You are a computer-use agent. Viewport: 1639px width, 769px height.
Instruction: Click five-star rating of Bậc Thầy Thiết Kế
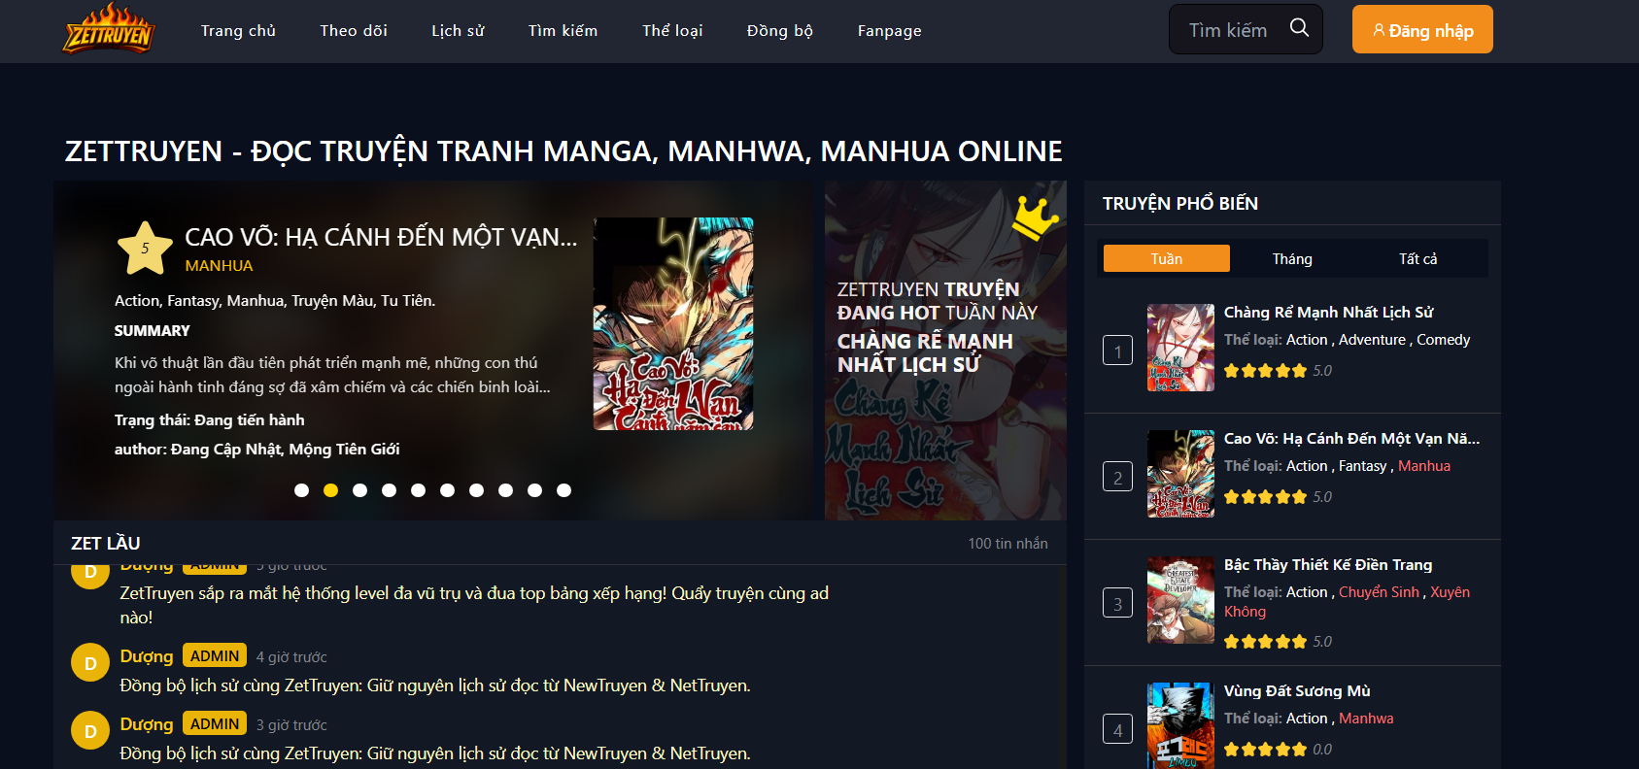1265,642
